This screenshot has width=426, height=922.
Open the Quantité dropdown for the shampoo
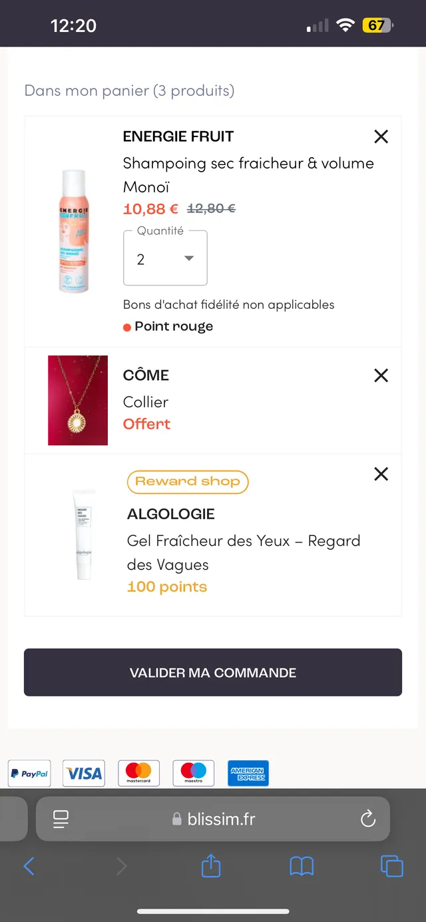tap(165, 258)
